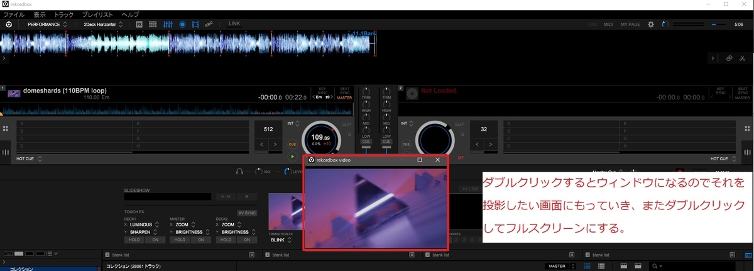Open the 表示 menu
754x271 pixels.
pos(39,13)
